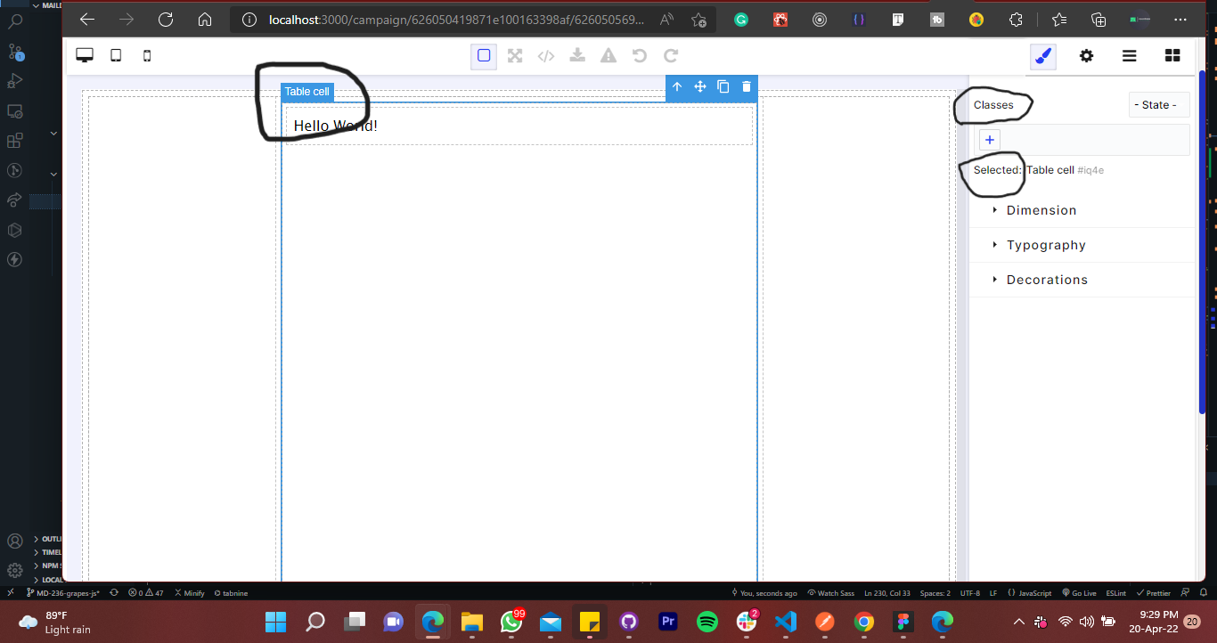
Task: Click the Hello World! text in canvas
Action: tap(336, 126)
